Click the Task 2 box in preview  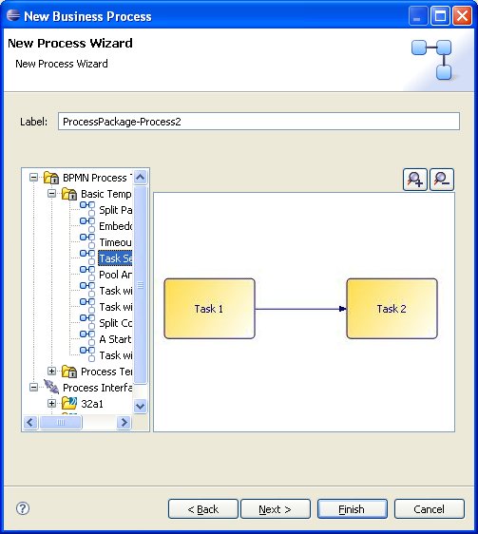point(392,309)
